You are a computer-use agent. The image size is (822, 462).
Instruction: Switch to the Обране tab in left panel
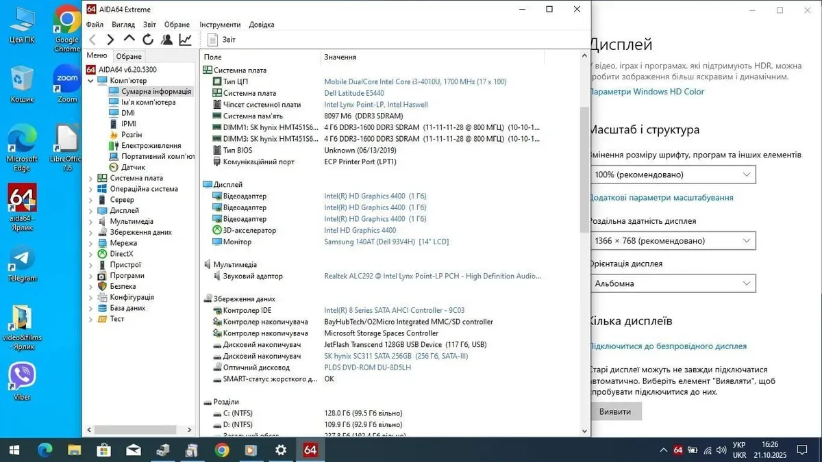pos(129,56)
